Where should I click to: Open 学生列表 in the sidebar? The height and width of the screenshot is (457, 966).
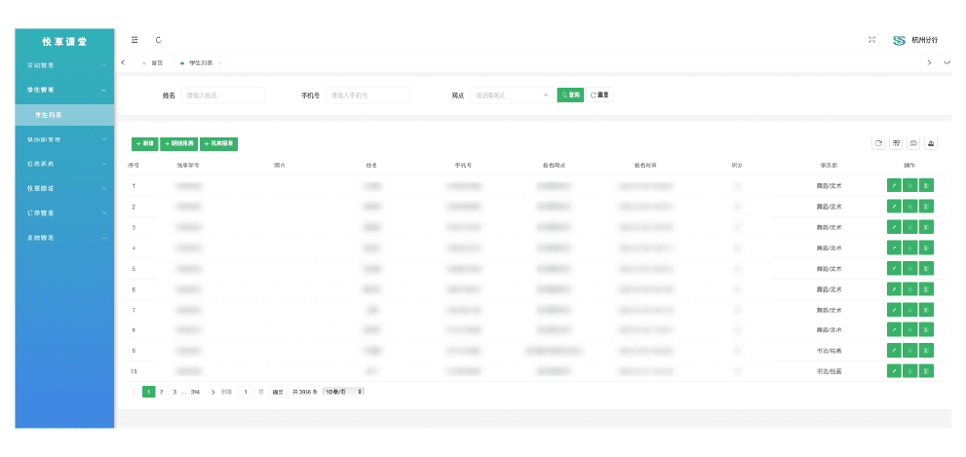64,115
